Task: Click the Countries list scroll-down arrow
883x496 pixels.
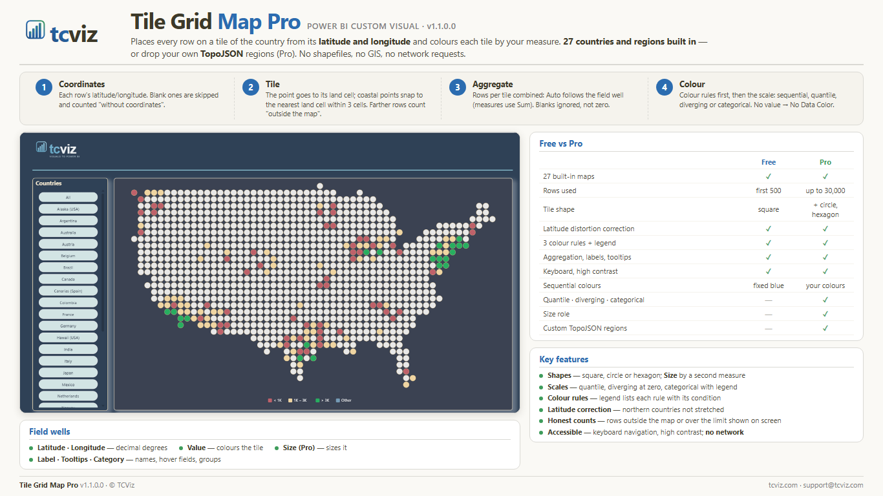Action: pos(102,406)
